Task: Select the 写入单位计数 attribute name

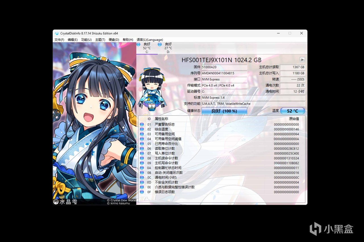Action: (165, 153)
